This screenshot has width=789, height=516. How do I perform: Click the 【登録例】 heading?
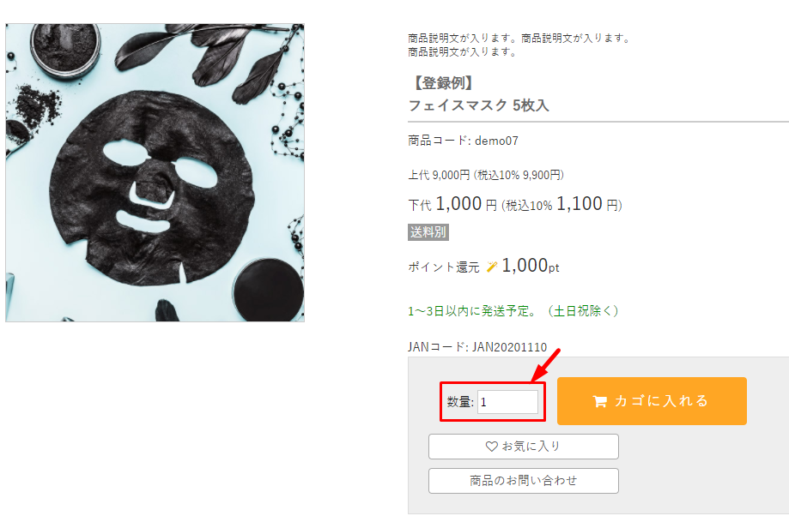[x=441, y=84]
